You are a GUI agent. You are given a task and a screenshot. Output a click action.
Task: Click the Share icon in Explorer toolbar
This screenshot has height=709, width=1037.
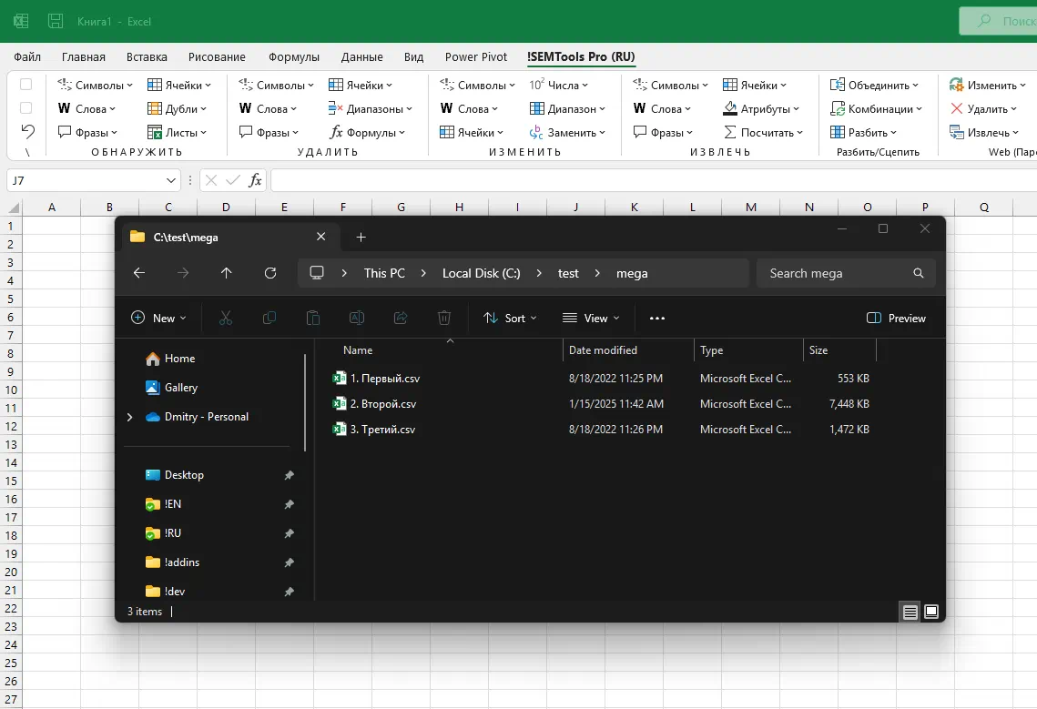point(400,319)
